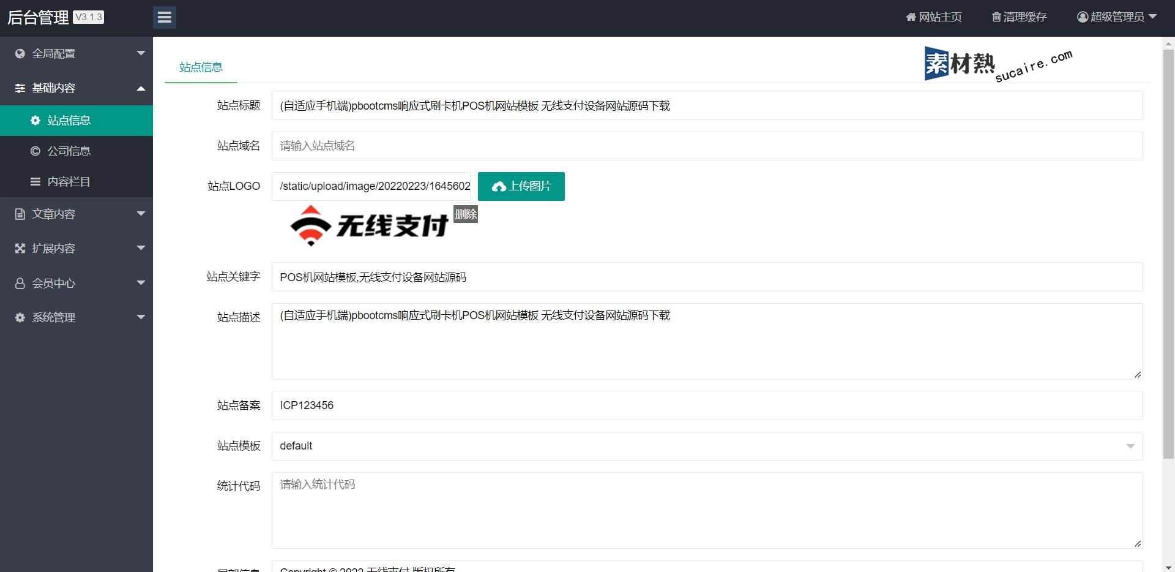Collapse the 基础内容 menu arrow
This screenshot has width=1175, height=572.
141,88
